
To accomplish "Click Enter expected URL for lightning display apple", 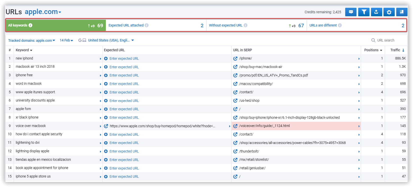I will point(124,151).
